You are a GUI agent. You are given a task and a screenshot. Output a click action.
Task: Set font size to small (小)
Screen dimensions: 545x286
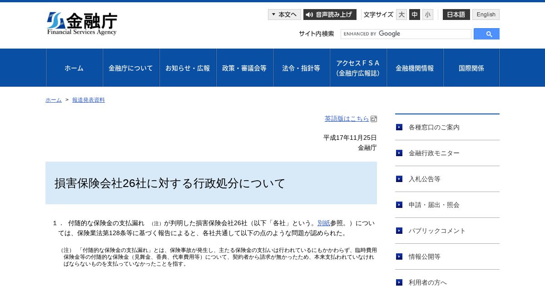[x=428, y=15]
